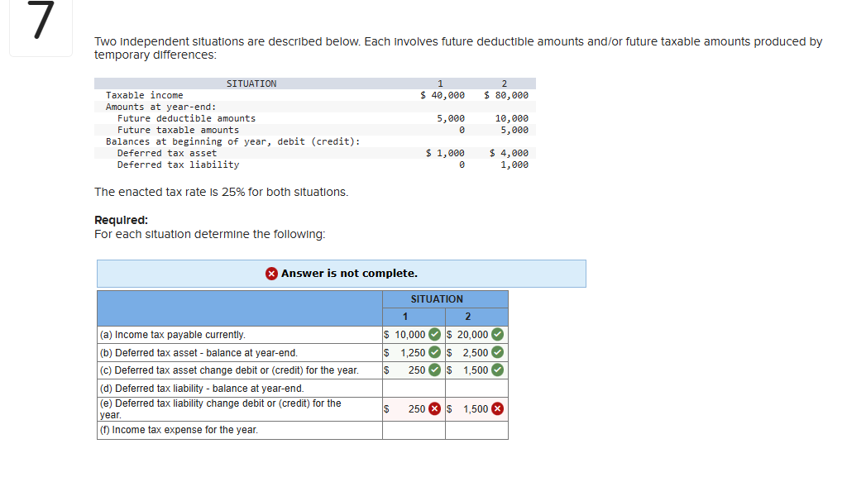
Task: Click green checkmark beside $250 in row (c)
Action: coord(434,370)
